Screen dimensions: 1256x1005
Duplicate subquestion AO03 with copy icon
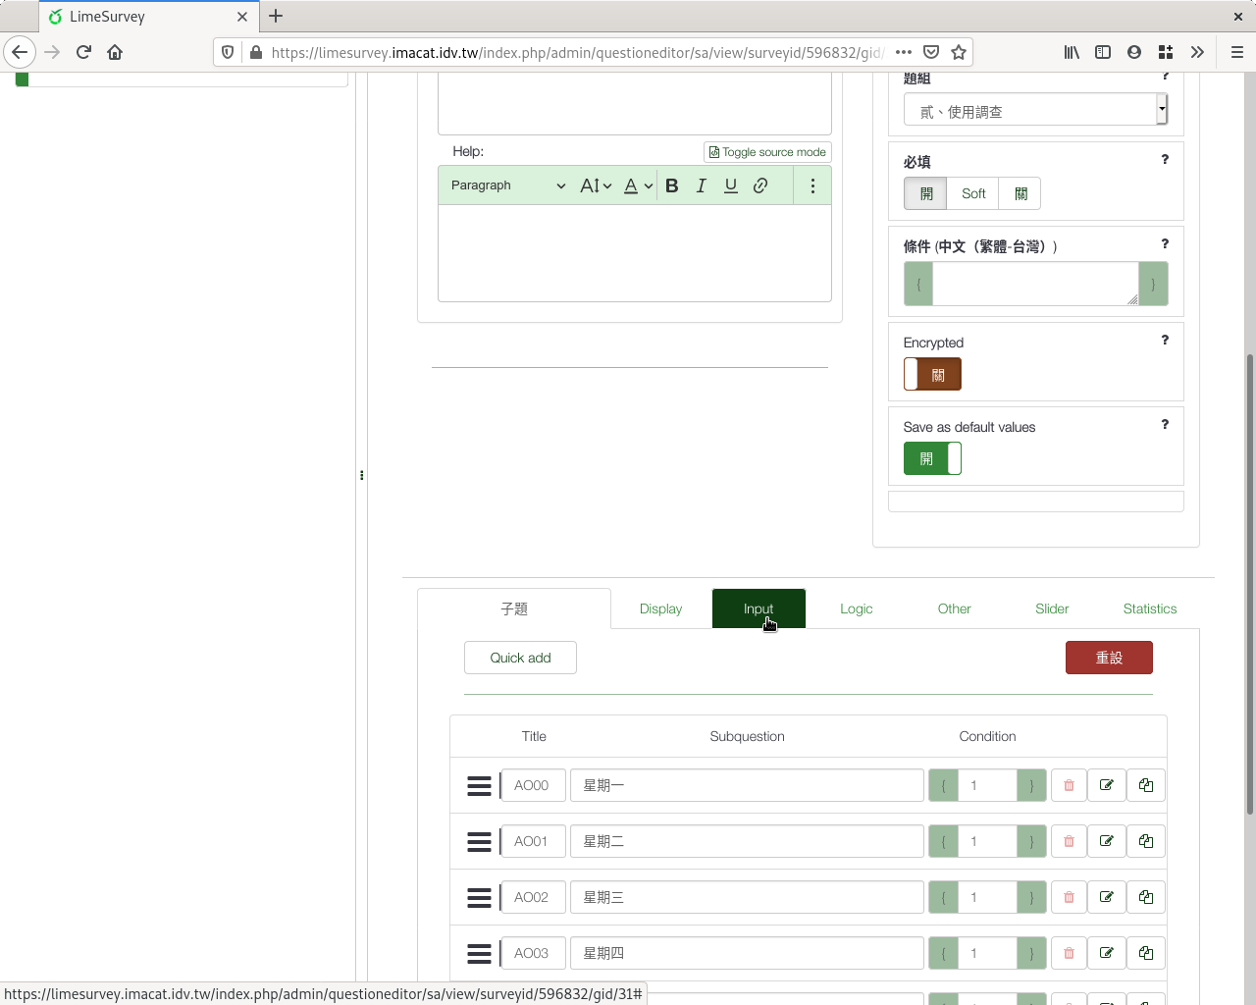[x=1146, y=953]
